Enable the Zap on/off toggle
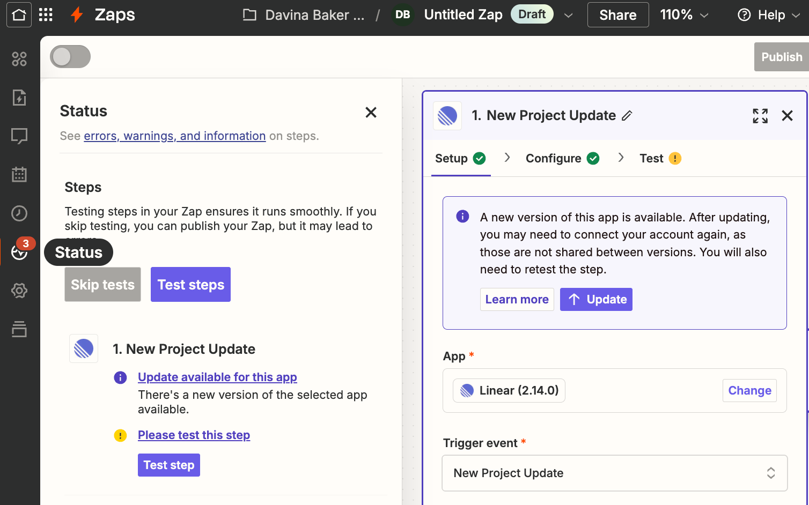Viewport: 809px width, 505px height. [70, 56]
